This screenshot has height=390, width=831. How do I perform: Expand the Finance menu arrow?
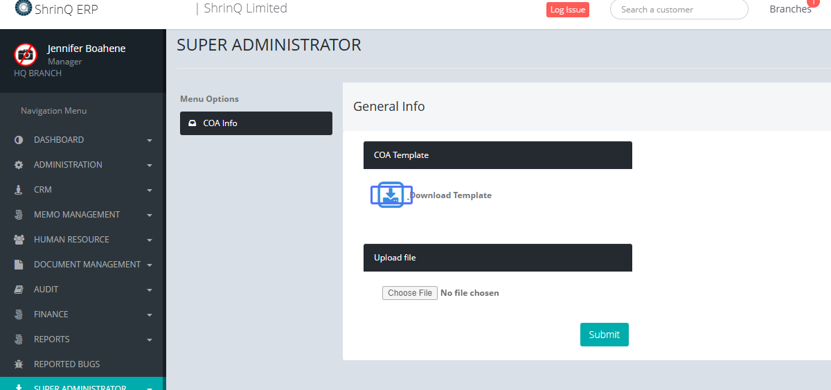point(150,315)
